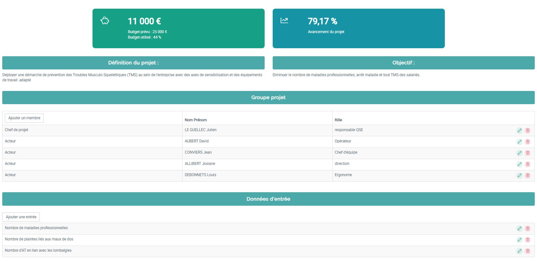Click the 'Rôle' column header

338,120
